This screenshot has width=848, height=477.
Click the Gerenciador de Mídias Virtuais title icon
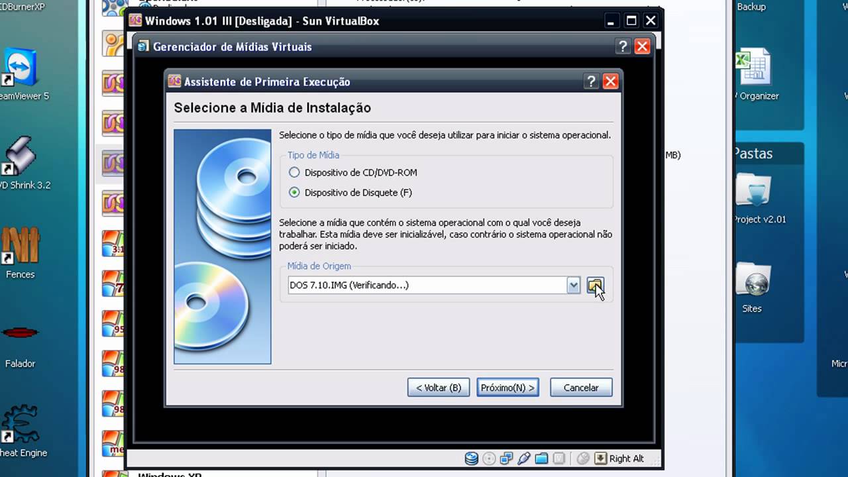pyautogui.click(x=143, y=46)
